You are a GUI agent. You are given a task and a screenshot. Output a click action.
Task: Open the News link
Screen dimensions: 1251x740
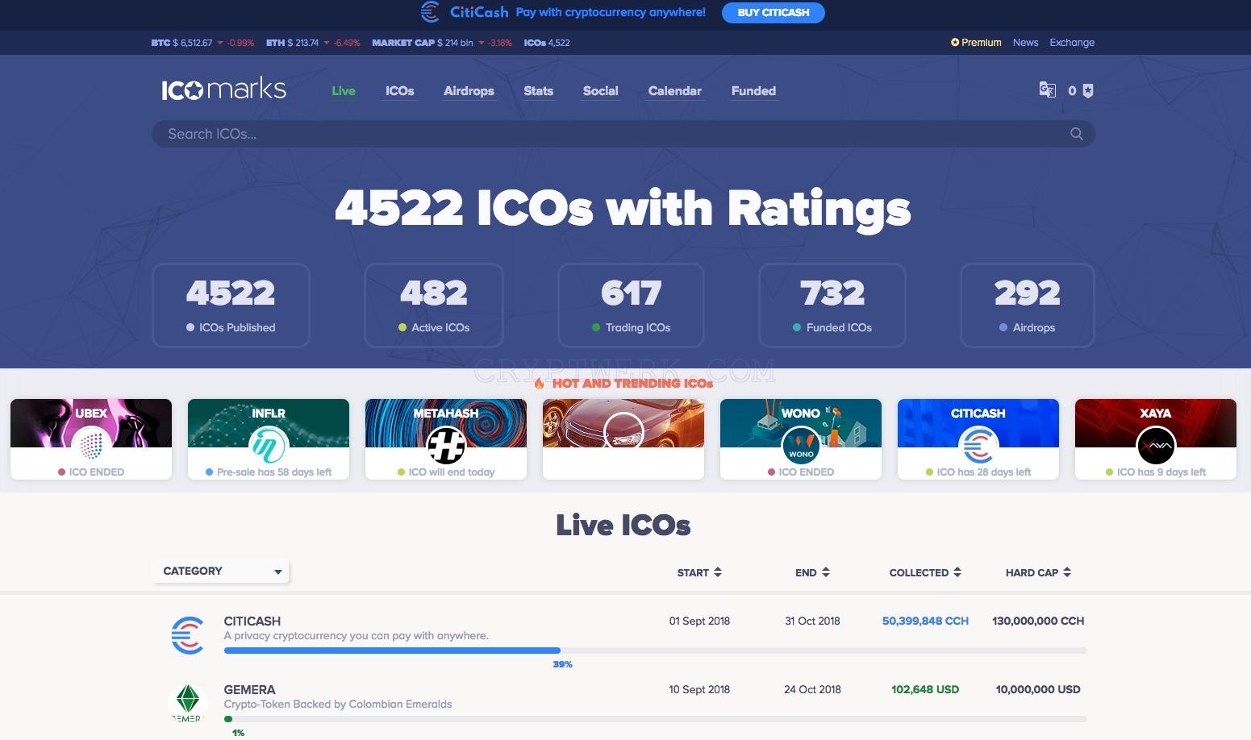[1025, 43]
